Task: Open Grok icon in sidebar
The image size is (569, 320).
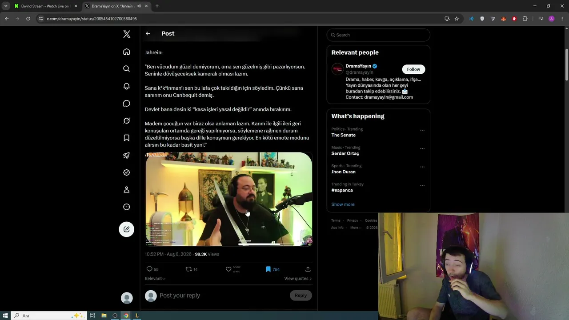Action: 127,121
